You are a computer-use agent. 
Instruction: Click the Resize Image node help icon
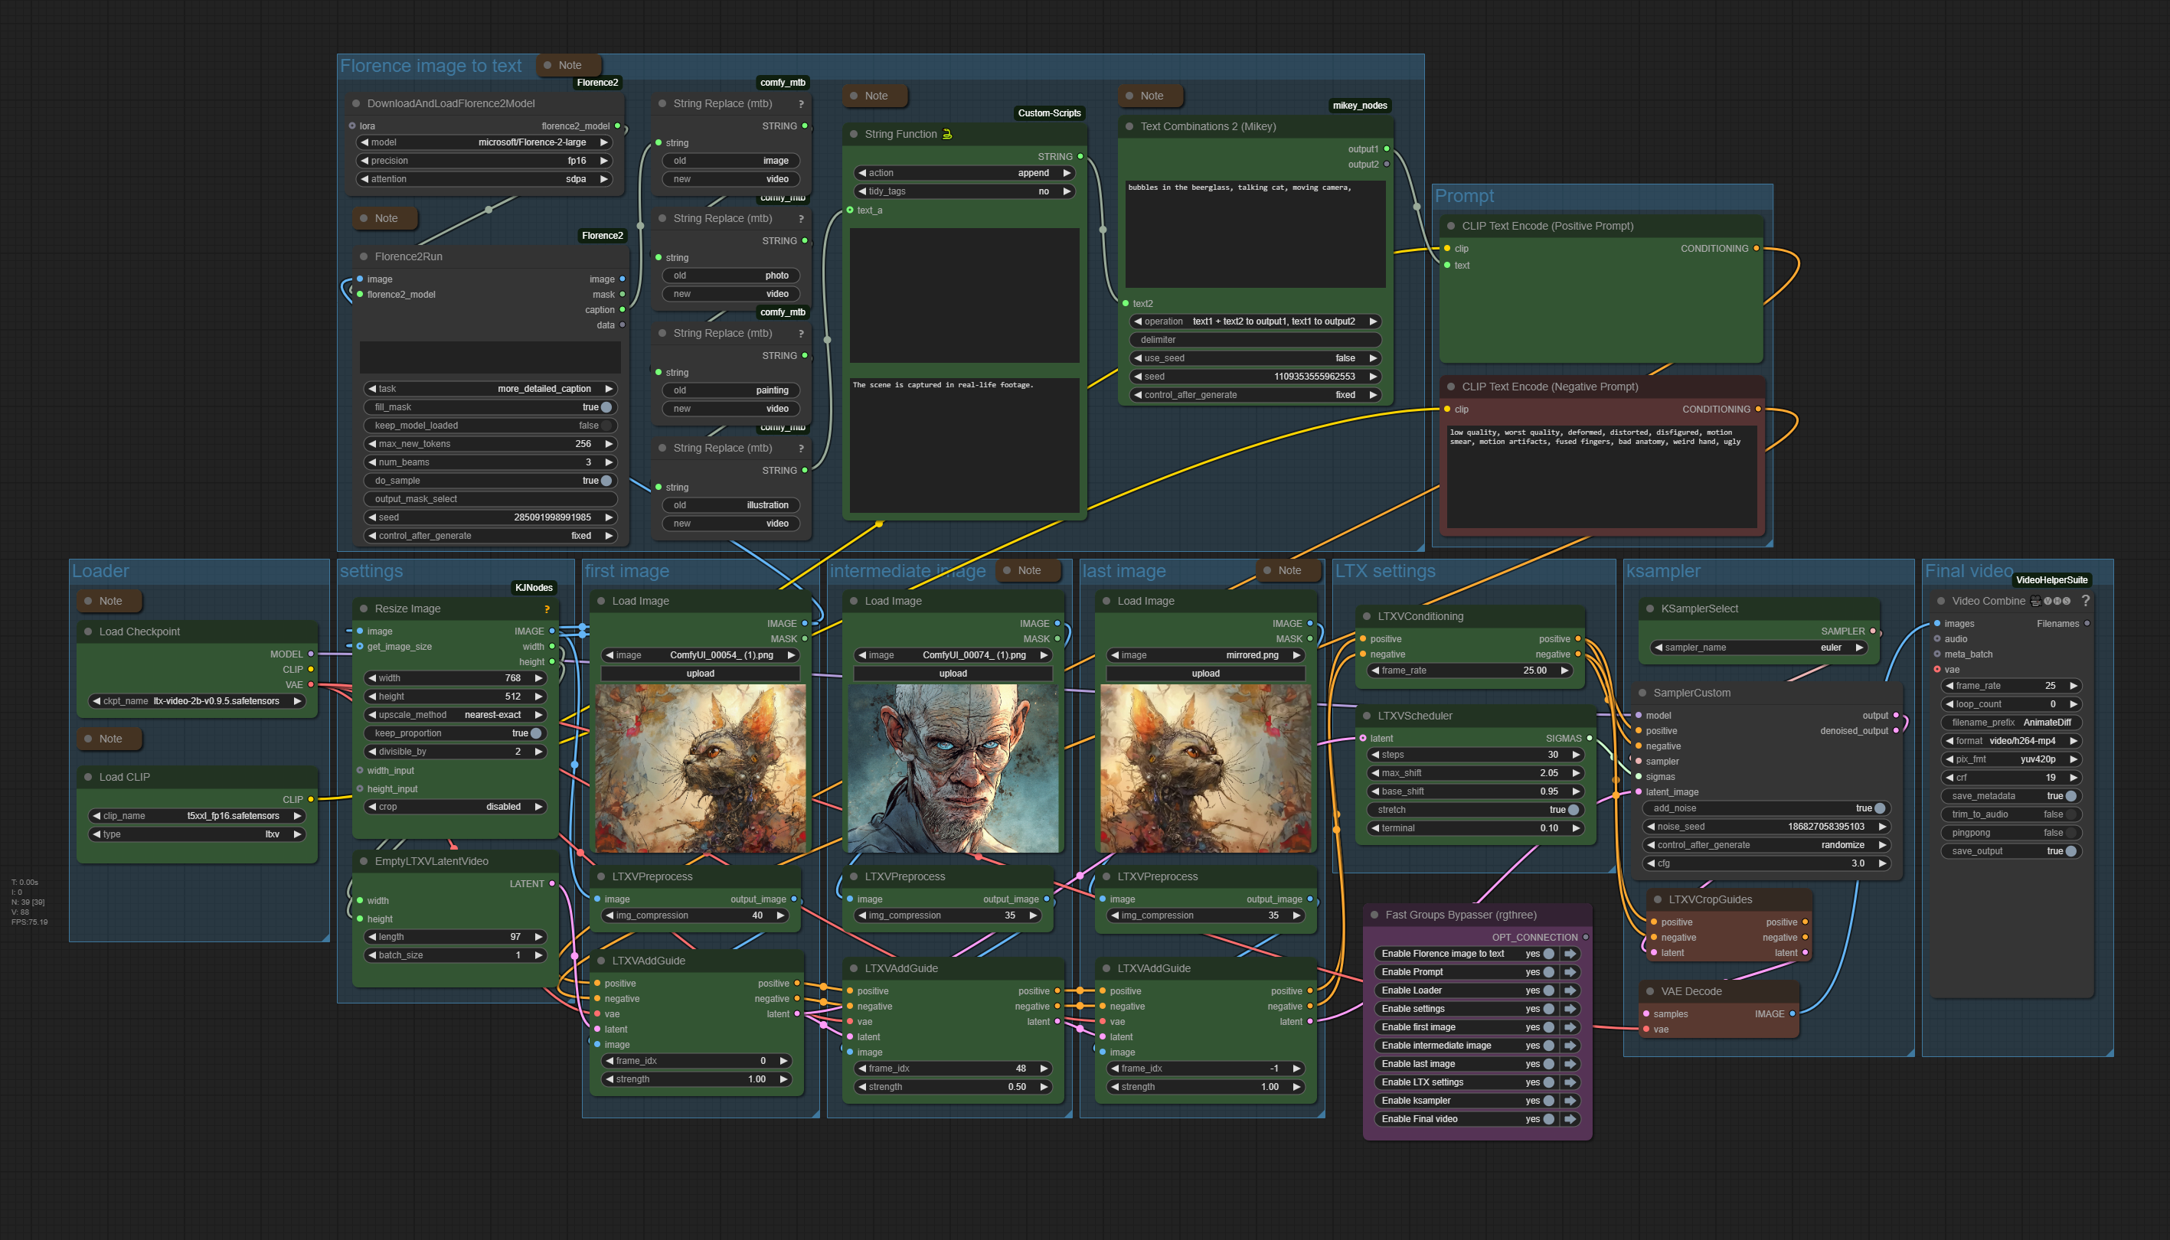[547, 609]
